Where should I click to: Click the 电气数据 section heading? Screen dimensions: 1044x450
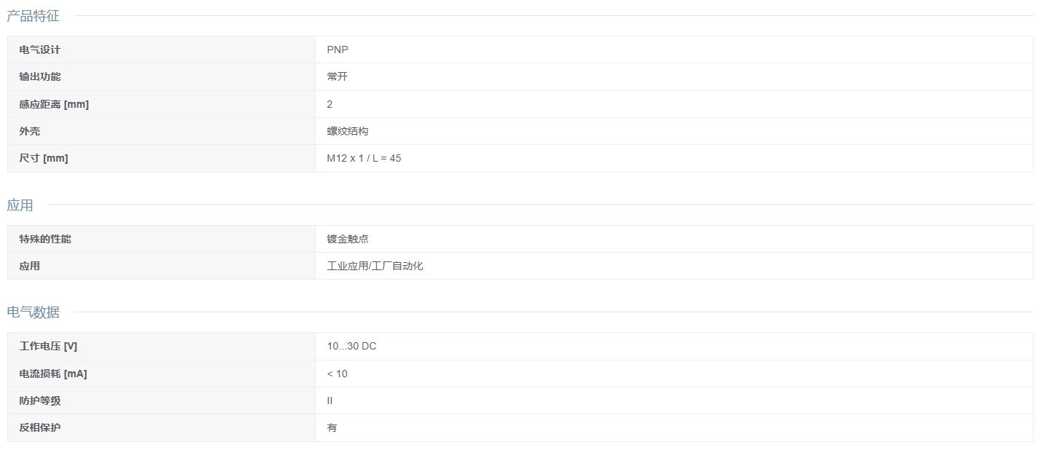tap(33, 312)
